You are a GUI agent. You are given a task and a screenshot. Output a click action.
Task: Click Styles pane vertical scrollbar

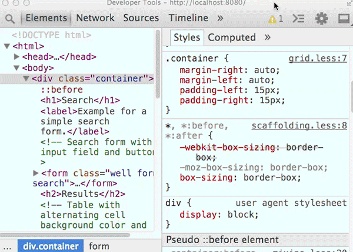click(x=351, y=97)
